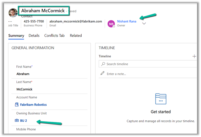Click the pencil icon for entering a note
Image resolution: width=201 pixels, height=137 pixels.
pos(103,74)
